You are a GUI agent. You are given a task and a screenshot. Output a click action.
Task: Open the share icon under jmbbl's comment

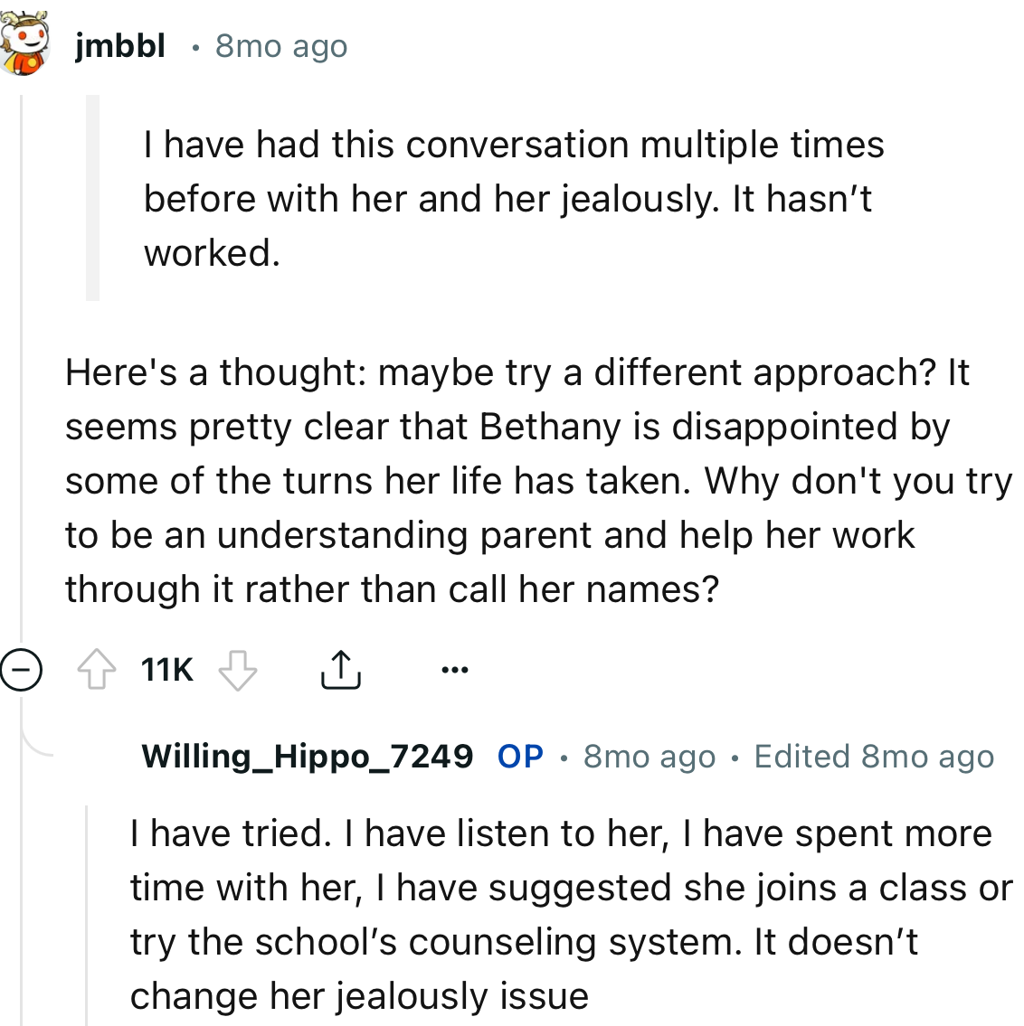point(341,669)
